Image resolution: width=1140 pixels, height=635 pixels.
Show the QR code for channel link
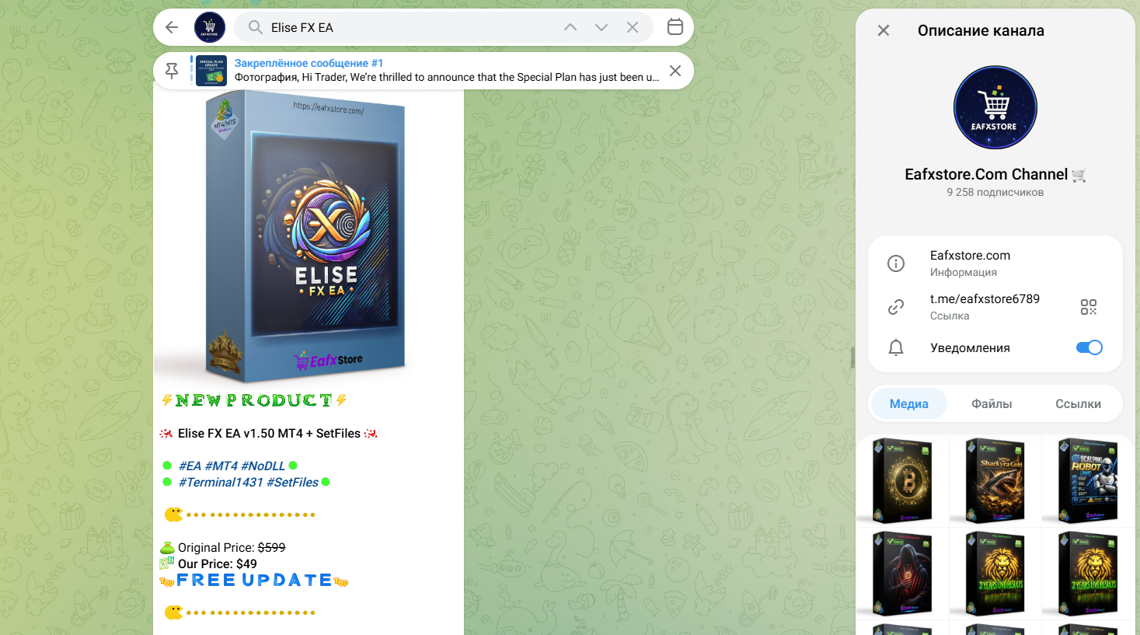point(1089,307)
